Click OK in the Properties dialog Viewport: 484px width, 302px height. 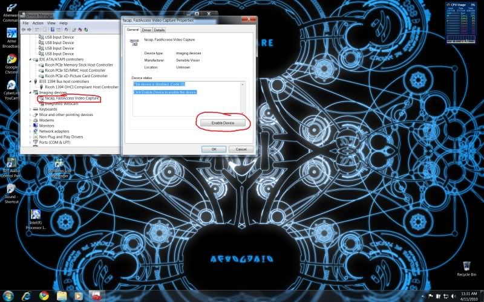point(214,149)
